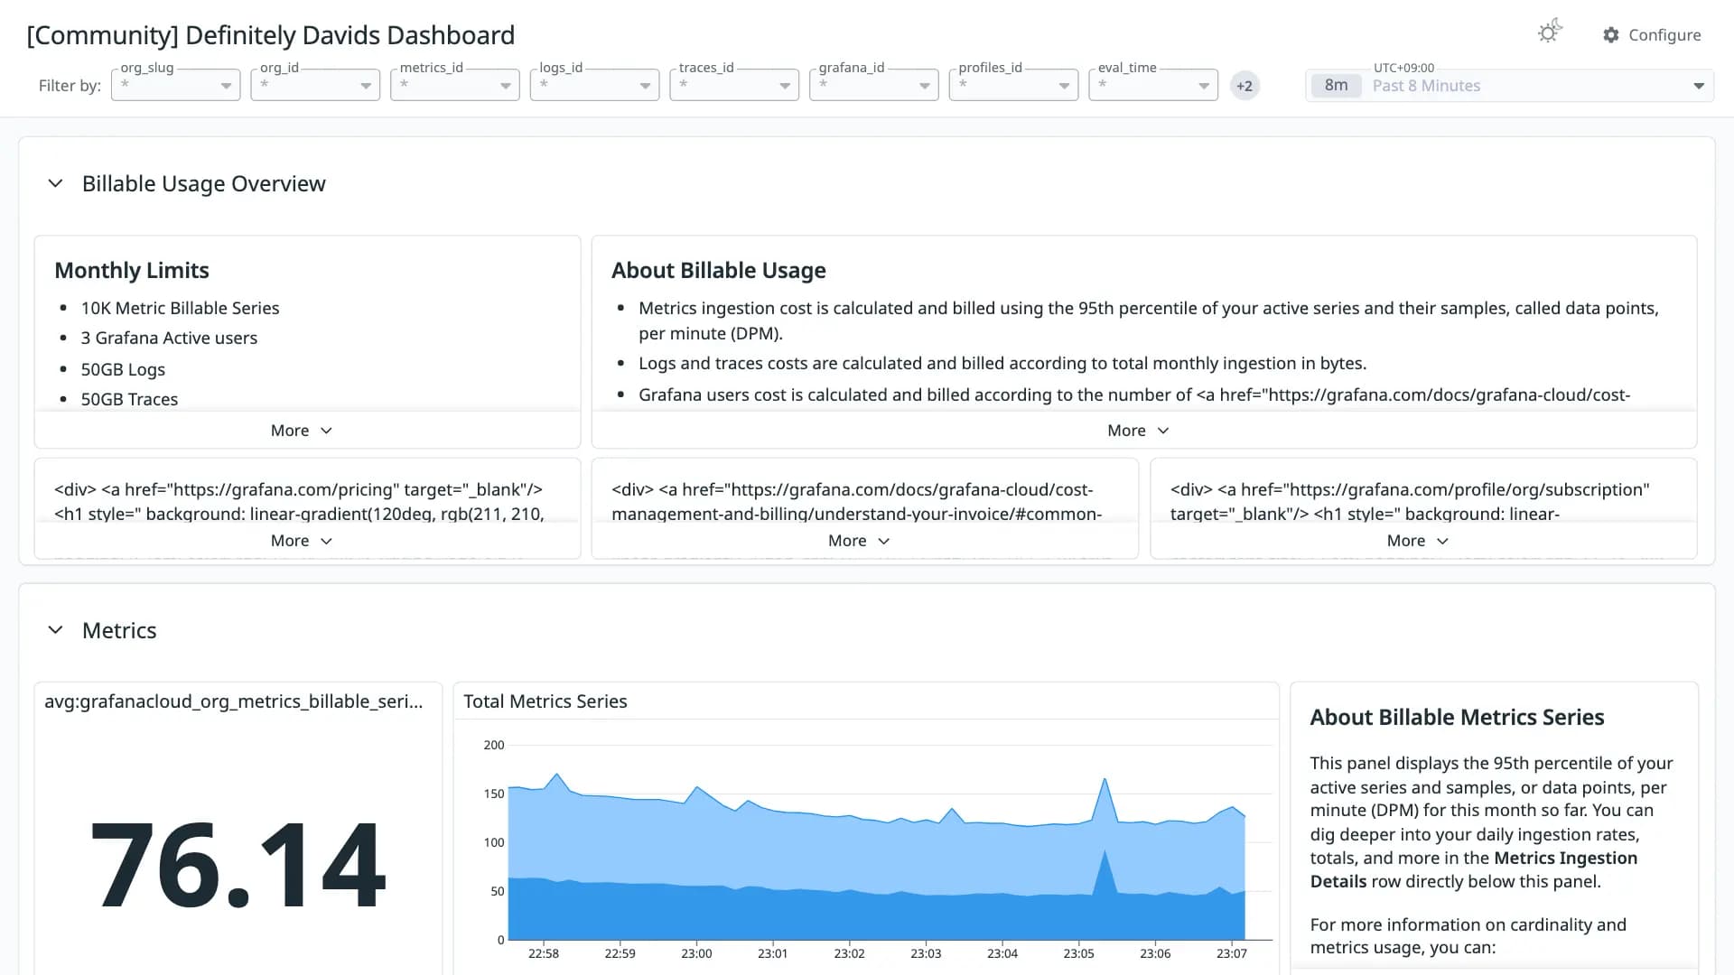Click the 76.14 billable series value

tap(238, 865)
